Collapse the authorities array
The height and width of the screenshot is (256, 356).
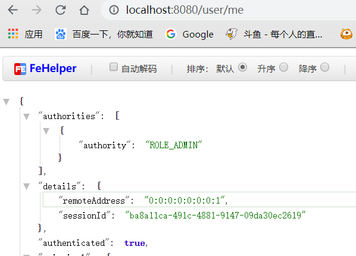click(26, 117)
